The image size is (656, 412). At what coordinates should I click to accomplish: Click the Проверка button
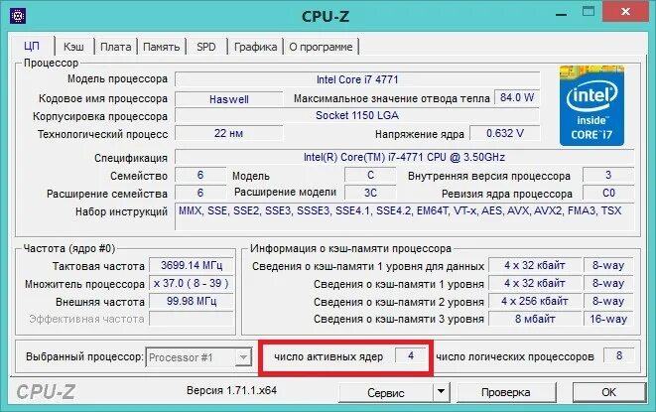coord(505,392)
